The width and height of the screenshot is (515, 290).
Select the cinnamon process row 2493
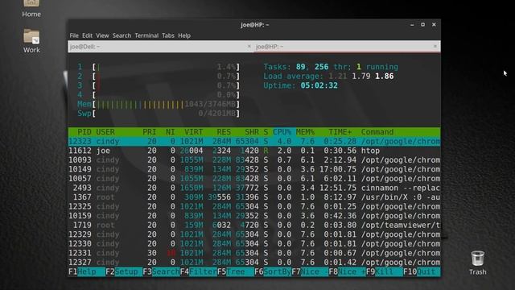(x=254, y=188)
